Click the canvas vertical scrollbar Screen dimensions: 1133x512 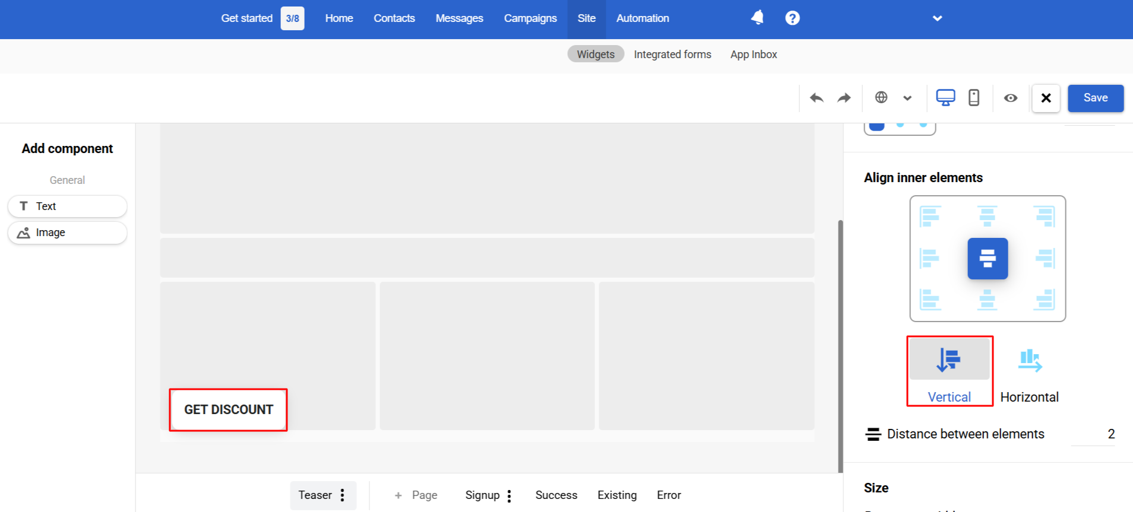pos(840,346)
